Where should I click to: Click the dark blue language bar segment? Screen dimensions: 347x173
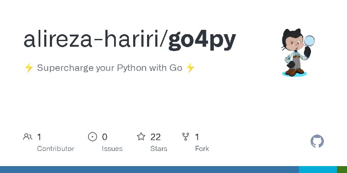(x=149, y=170)
